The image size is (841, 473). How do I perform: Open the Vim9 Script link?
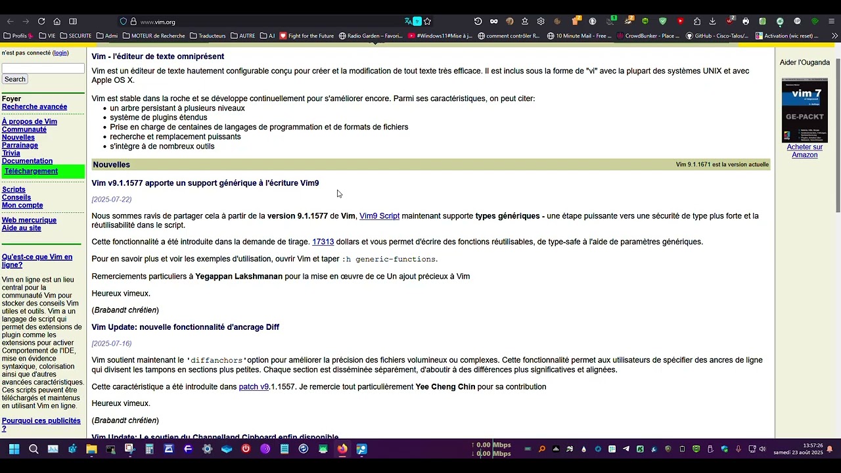pos(379,215)
